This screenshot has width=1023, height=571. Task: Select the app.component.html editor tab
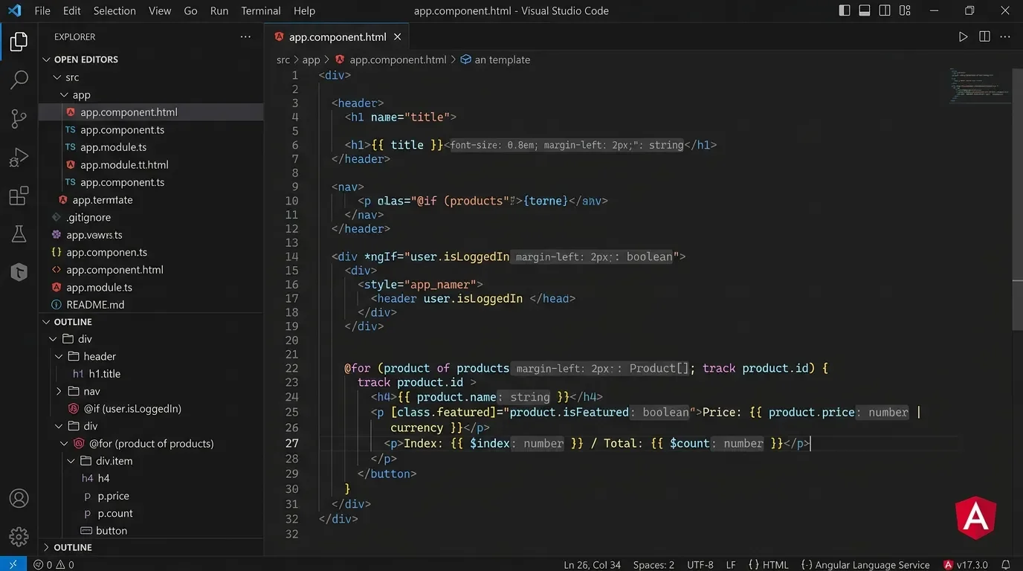coord(338,36)
